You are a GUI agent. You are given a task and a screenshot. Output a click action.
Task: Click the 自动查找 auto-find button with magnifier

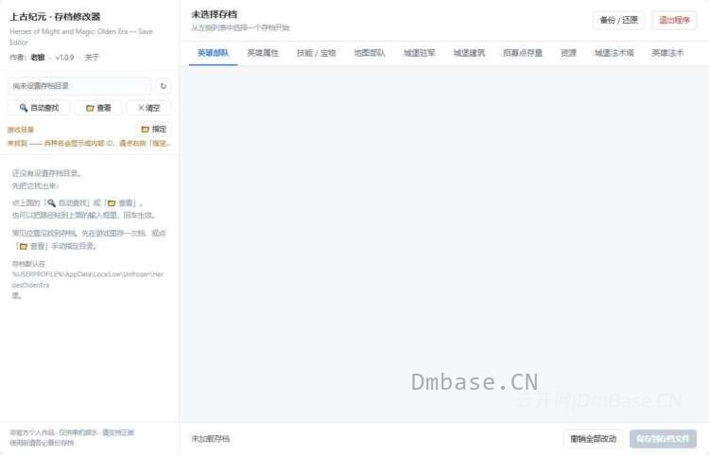pyautogui.click(x=39, y=108)
